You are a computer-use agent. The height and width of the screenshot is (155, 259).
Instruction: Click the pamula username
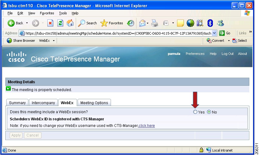[x=174, y=54]
